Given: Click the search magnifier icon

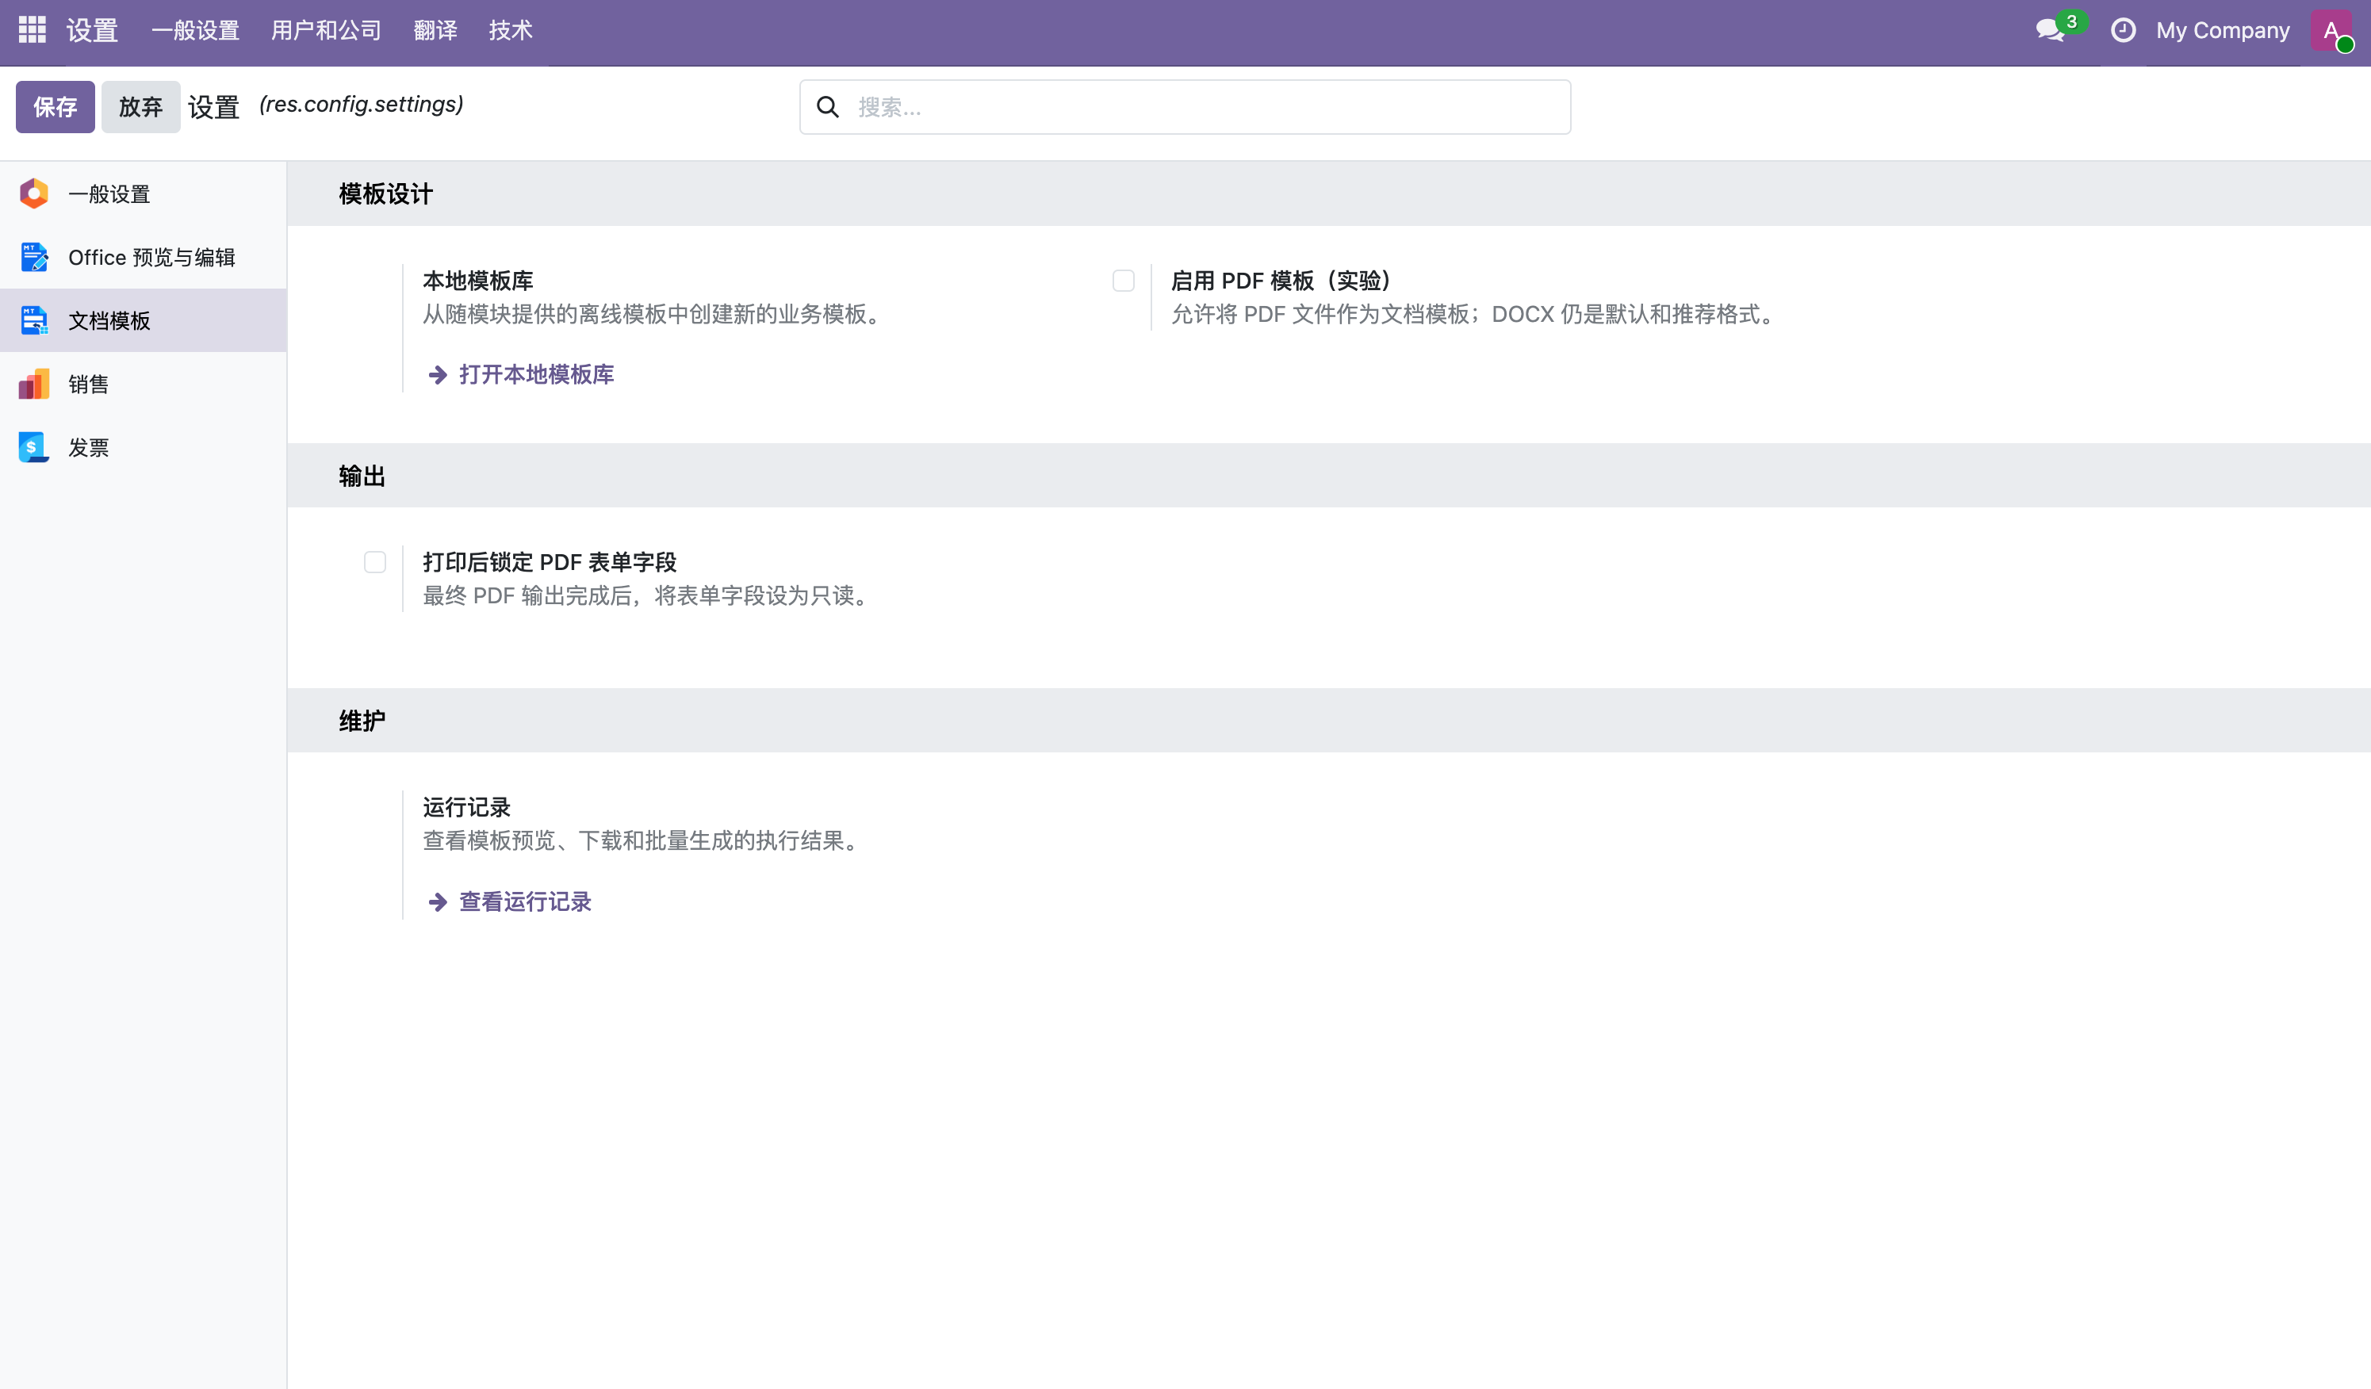Looking at the screenshot, I should tap(828, 107).
